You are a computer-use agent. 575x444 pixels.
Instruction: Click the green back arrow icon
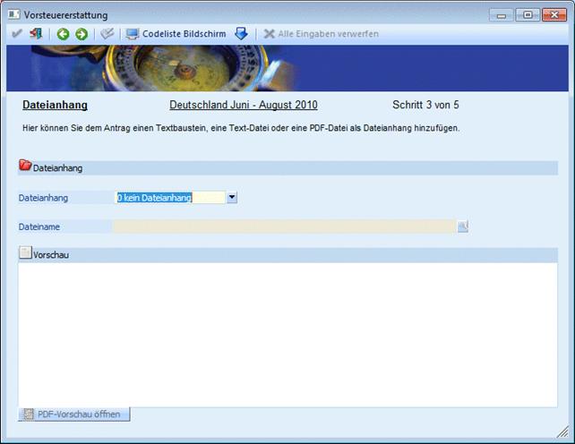tap(63, 34)
